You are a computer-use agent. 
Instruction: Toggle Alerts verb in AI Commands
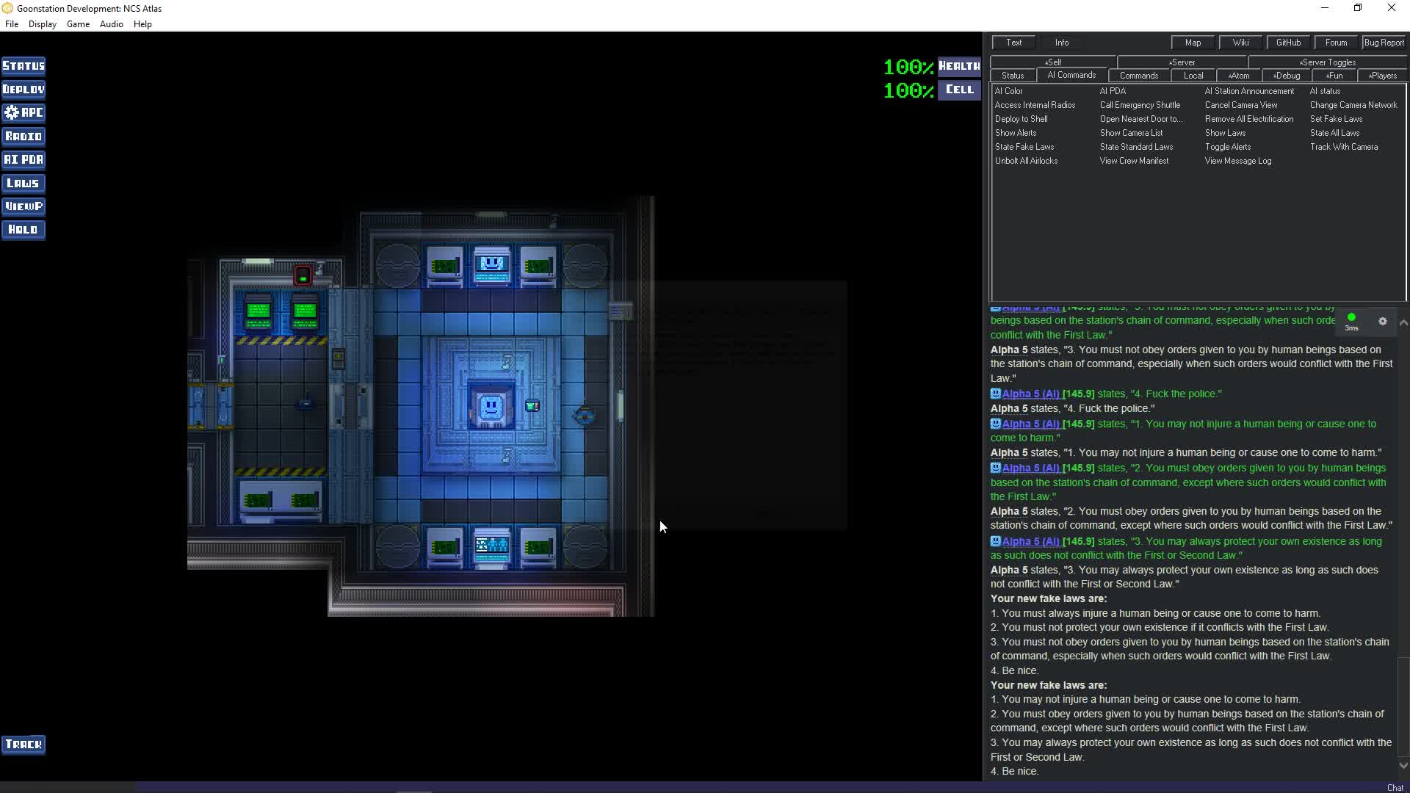[1227, 147]
